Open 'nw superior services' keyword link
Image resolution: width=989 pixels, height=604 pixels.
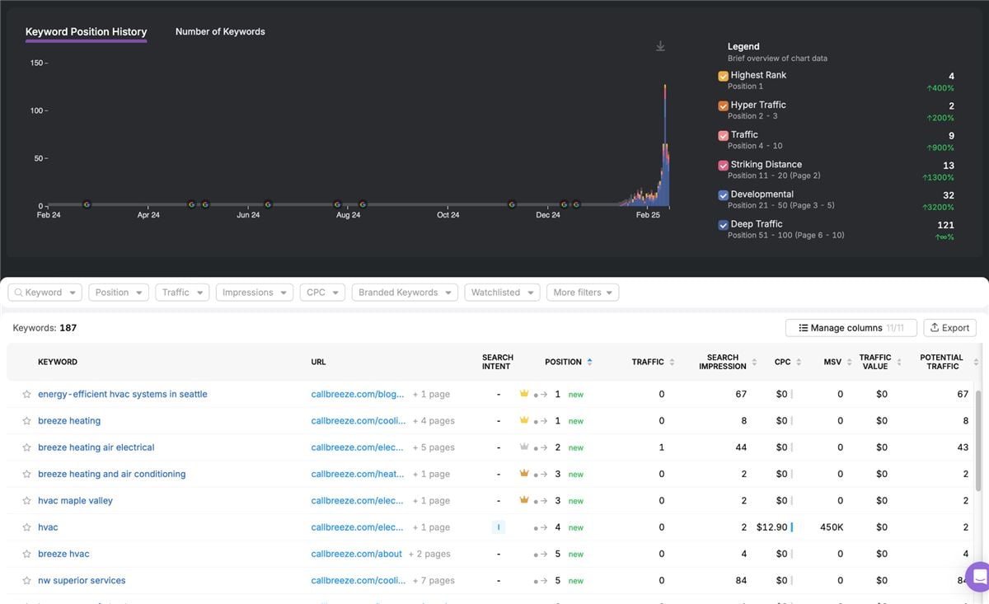coord(82,580)
